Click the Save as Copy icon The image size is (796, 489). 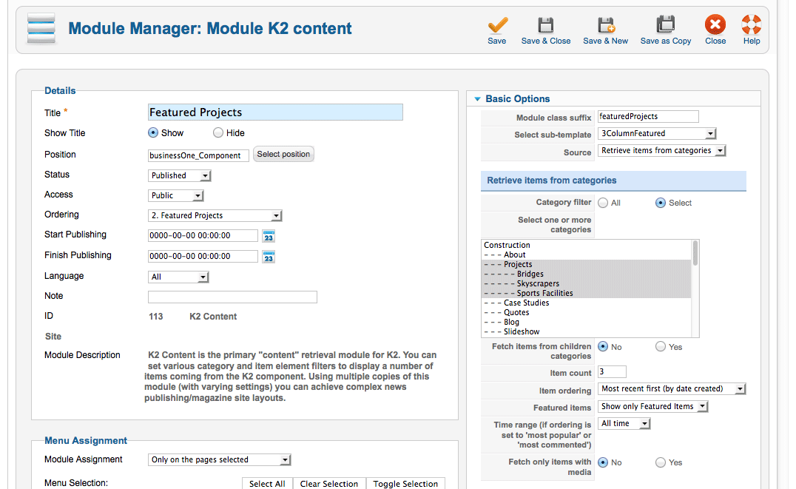pyautogui.click(x=666, y=24)
